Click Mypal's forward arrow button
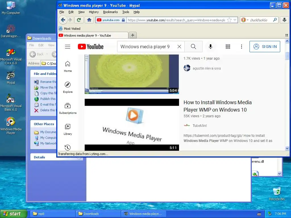Screen dimensions: 291x218 (70, 20)
